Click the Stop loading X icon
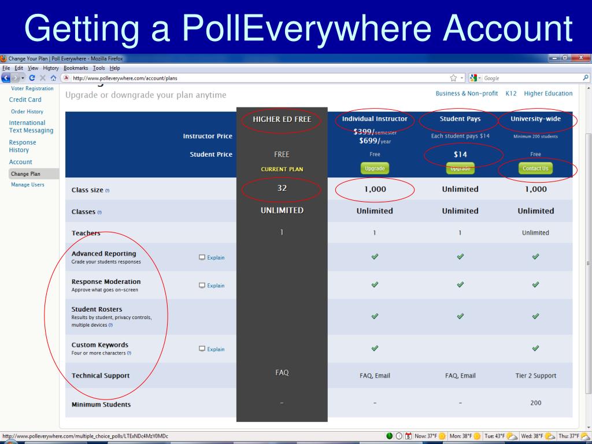Viewport: 592px width, 444px height. pos(43,78)
